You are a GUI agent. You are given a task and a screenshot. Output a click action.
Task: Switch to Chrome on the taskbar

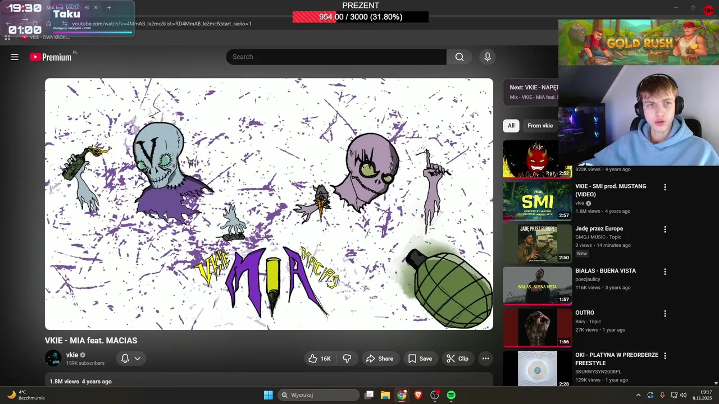pyautogui.click(x=402, y=395)
